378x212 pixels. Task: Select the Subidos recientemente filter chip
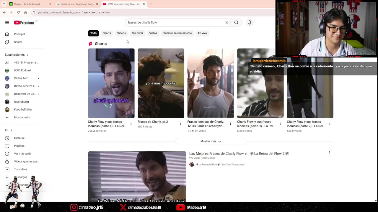coord(177,33)
